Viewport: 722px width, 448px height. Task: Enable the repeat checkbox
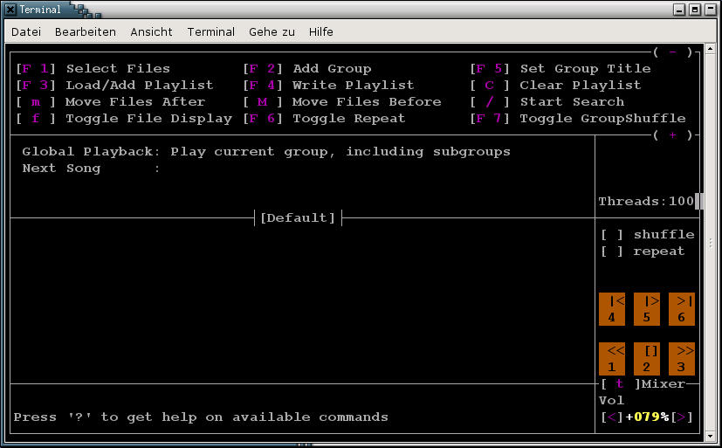tap(613, 252)
